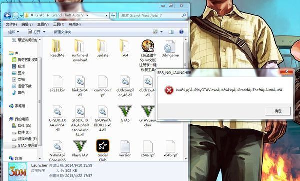Select the Social Club icon

[102, 150]
